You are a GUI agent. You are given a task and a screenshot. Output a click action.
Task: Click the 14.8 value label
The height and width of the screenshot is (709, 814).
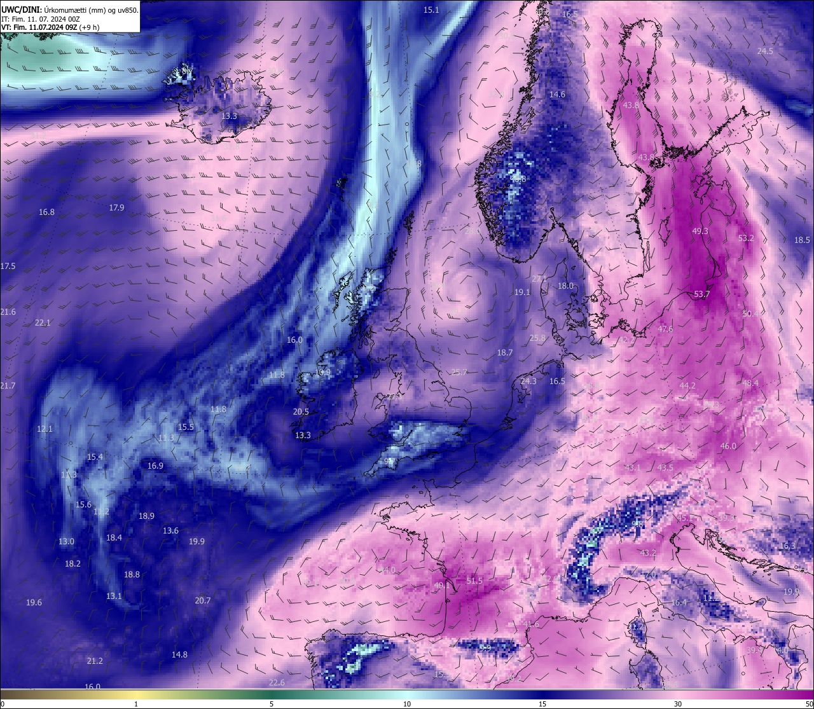(179, 654)
